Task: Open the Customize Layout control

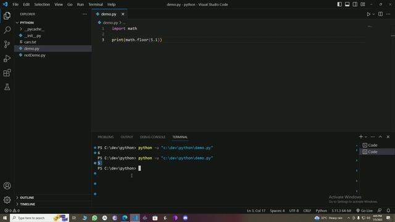Action: (x=363, y=4)
